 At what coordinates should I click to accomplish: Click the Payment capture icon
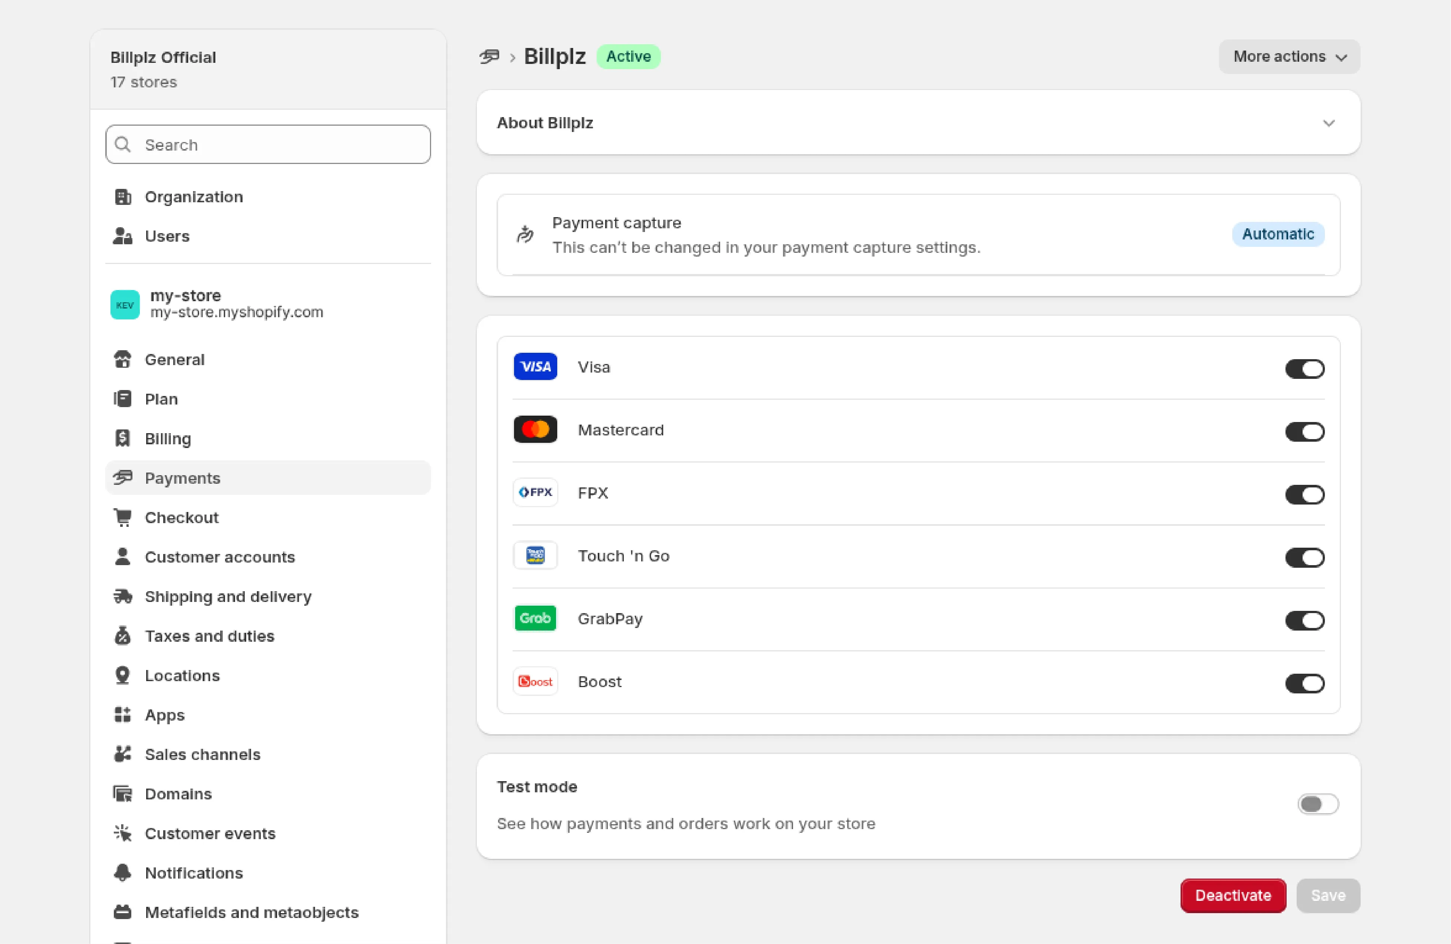[x=525, y=234]
